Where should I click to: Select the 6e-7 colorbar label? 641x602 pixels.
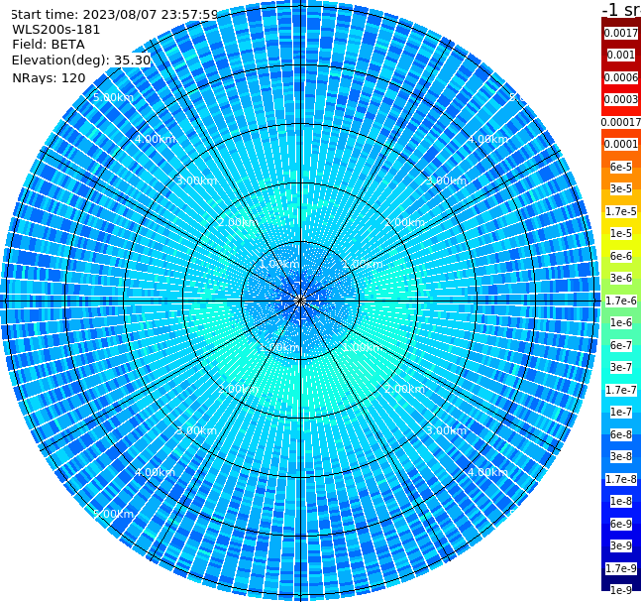pyautogui.click(x=621, y=345)
